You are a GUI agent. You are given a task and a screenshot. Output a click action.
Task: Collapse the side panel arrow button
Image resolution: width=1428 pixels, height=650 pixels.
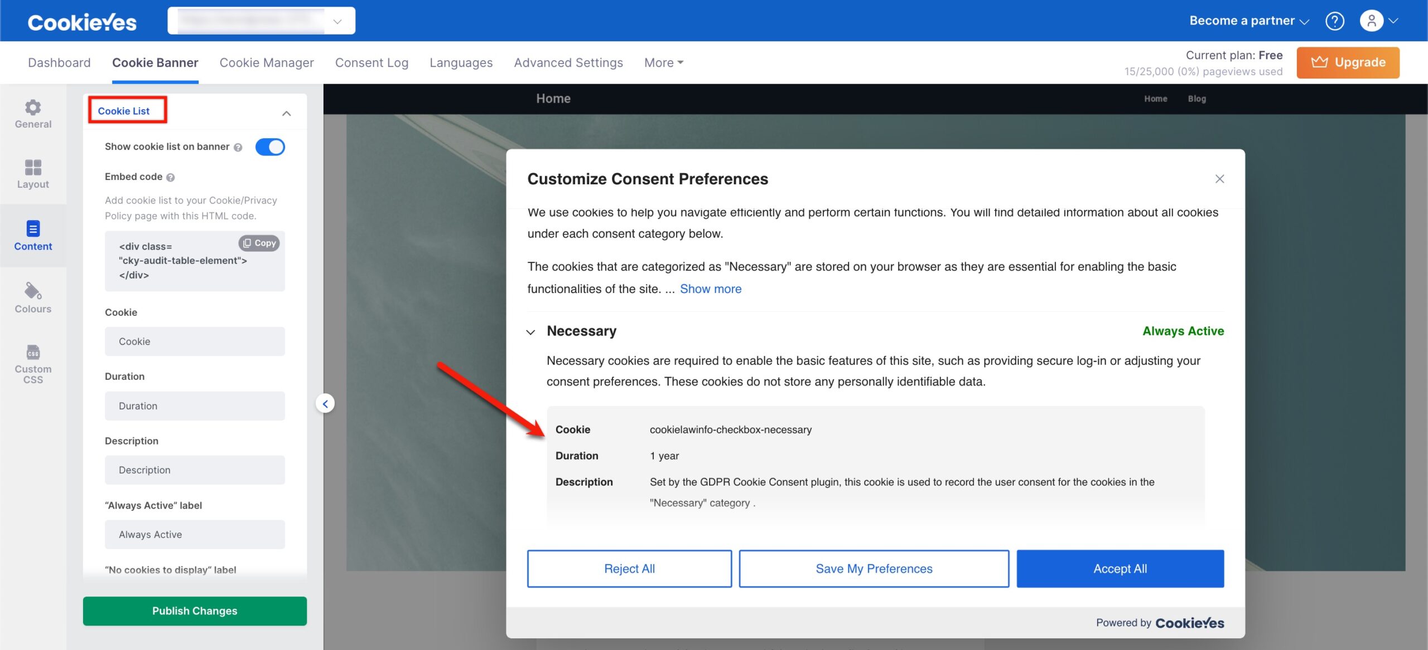pos(325,403)
